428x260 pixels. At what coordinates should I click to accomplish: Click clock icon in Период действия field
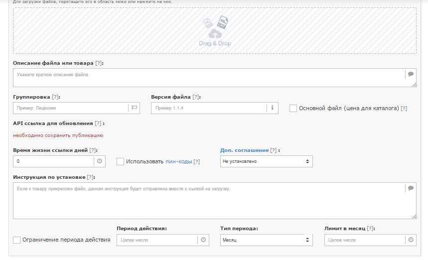tap(203, 240)
